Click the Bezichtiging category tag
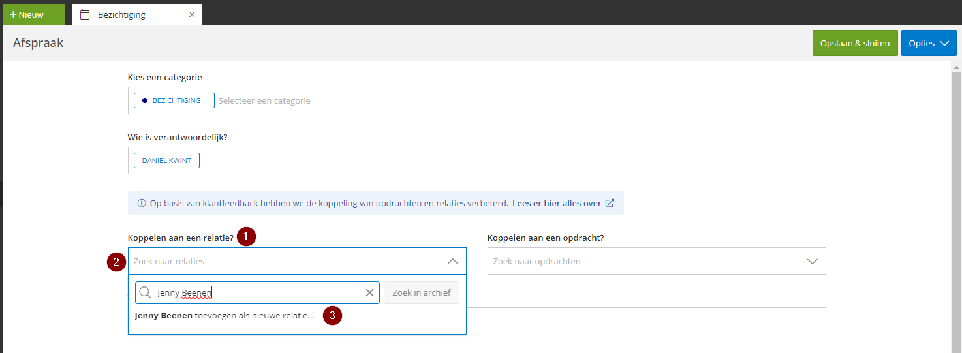This screenshot has width=962, height=353. [x=174, y=100]
